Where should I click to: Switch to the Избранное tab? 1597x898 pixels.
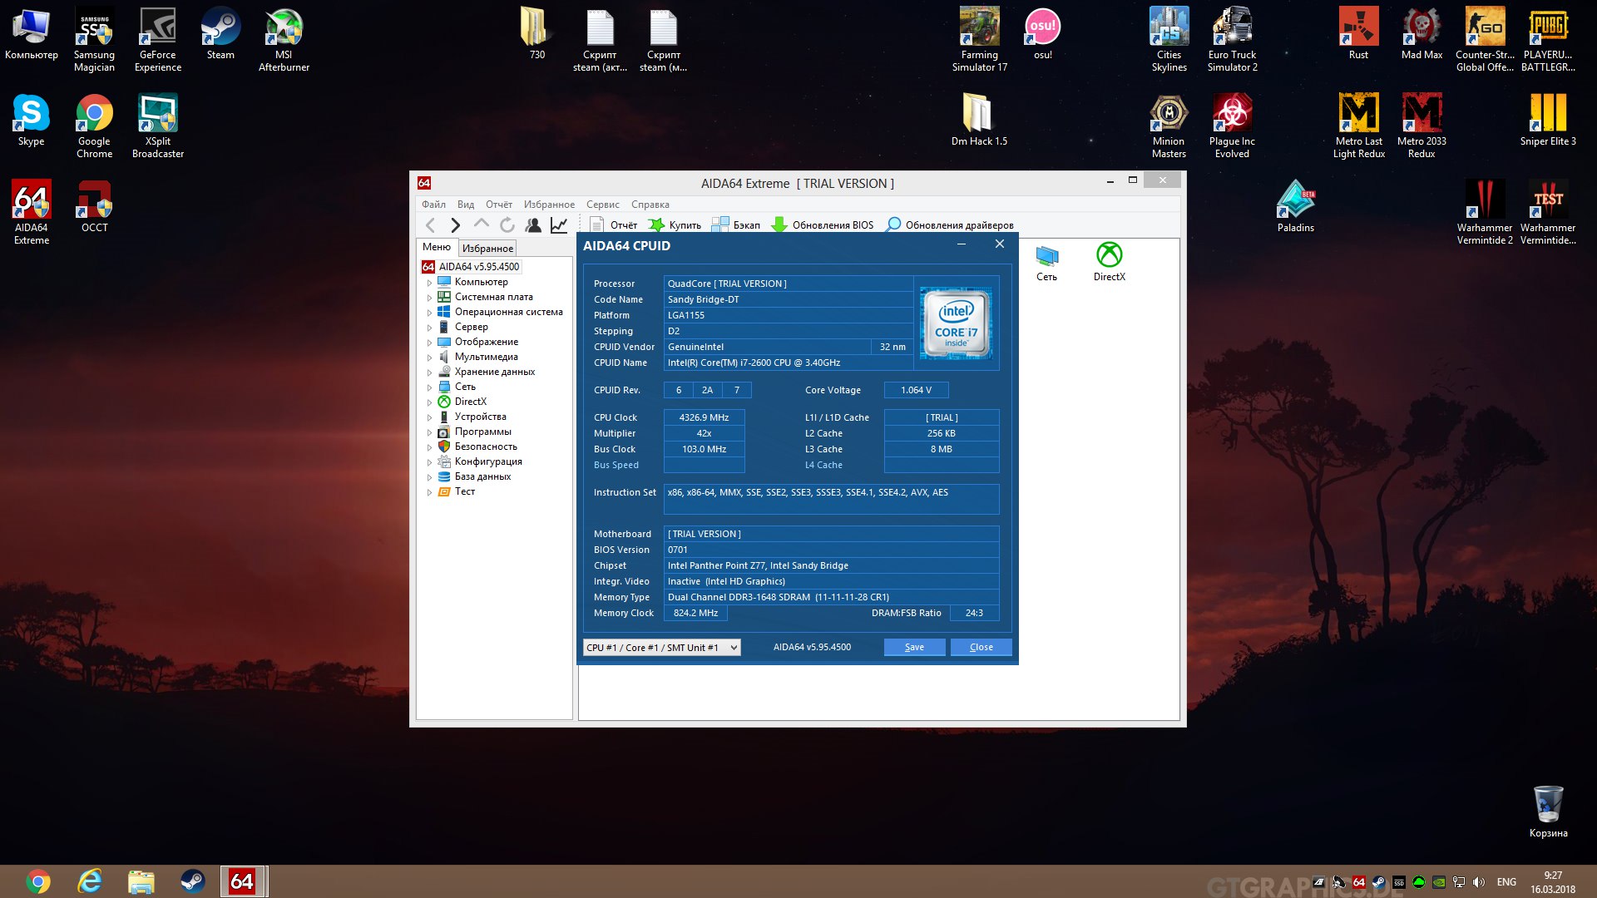pyautogui.click(x=487, y=249)
